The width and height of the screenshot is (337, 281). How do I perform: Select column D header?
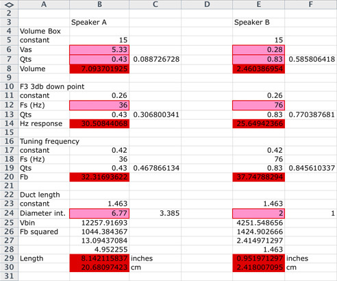click(207, 4)
